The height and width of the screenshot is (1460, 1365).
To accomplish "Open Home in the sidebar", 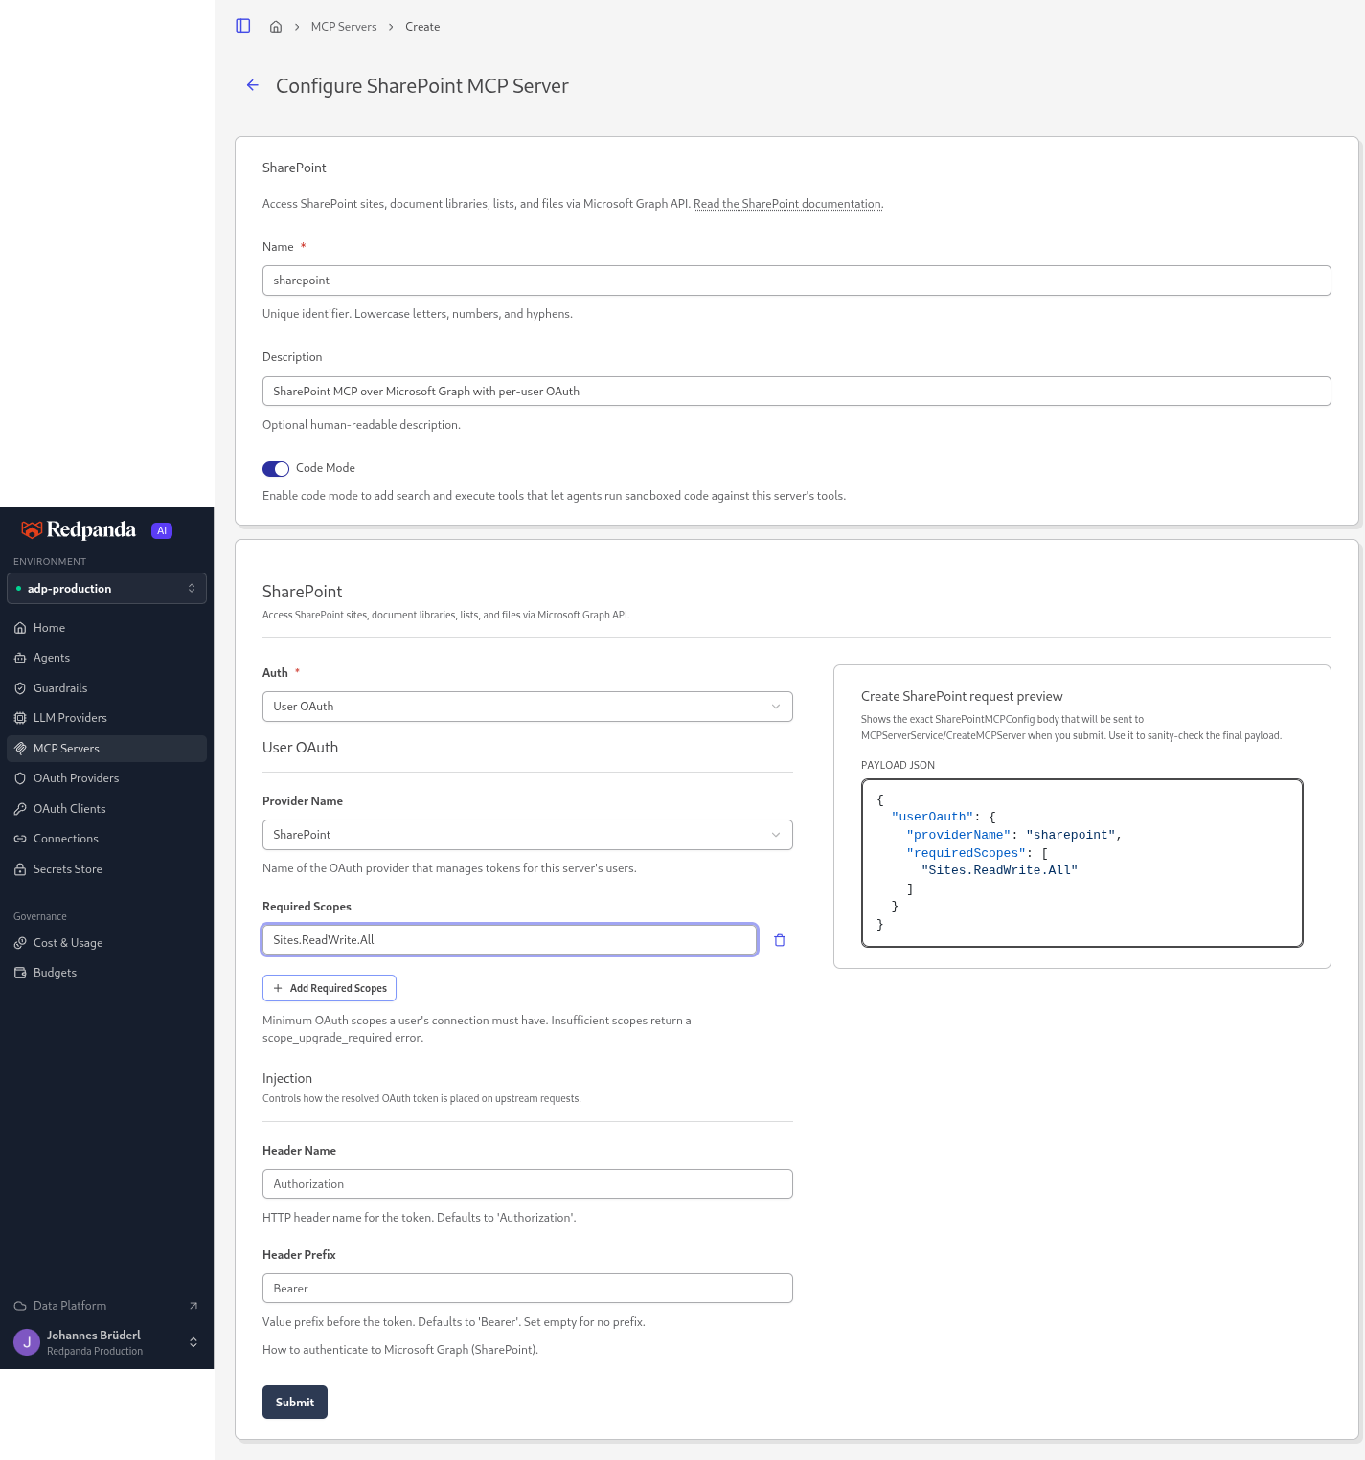I will [x=107, y=628].
